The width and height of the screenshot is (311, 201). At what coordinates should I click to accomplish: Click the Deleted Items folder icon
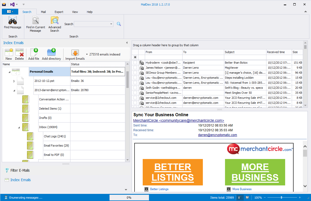coord(26,109)
